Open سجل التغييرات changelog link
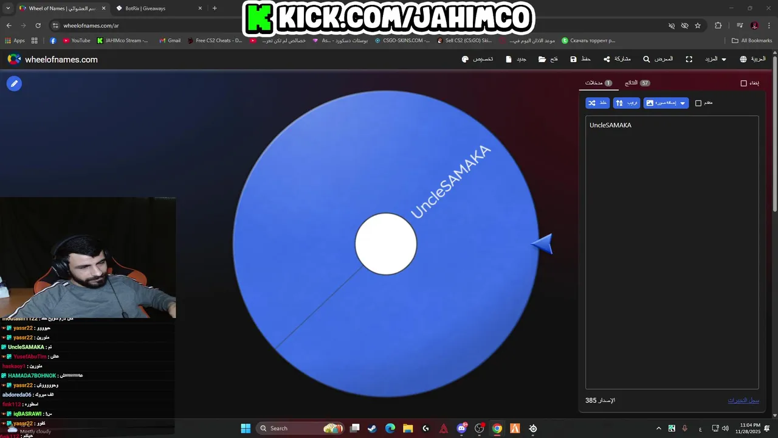This screenshot has height=438, width=778. coord(743,400)
